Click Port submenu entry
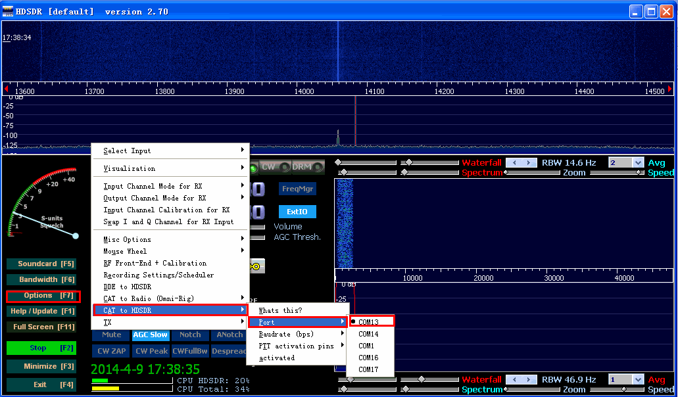Viewport: 678px width, 397px height. pos(297,322)
